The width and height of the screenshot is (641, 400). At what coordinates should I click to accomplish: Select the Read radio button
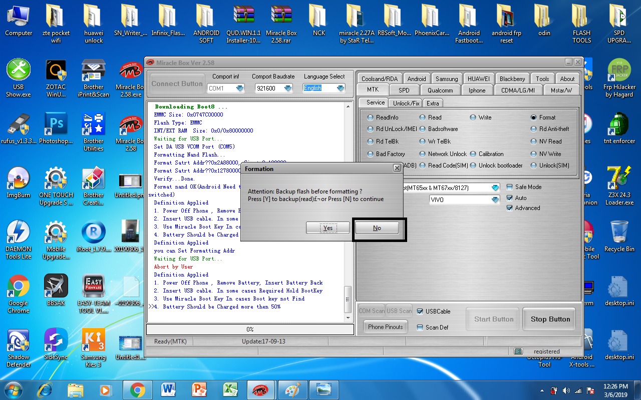click(x=423, y=117)
